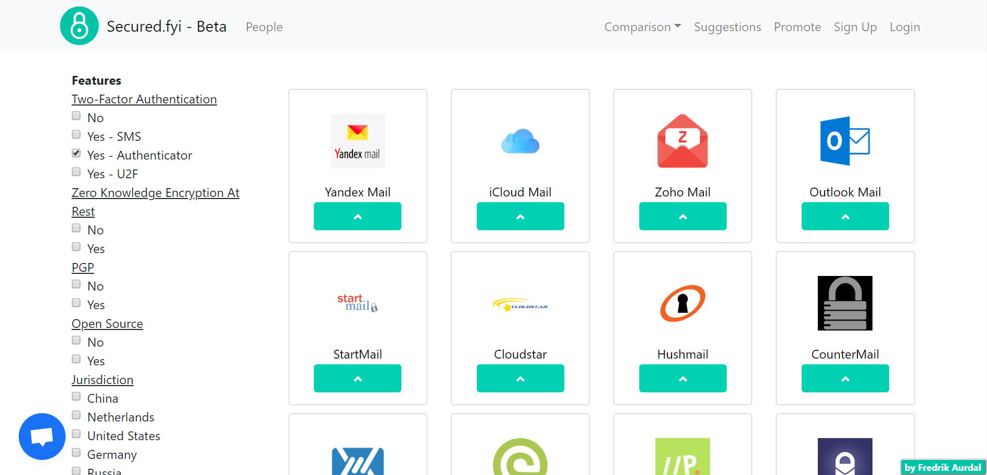The width and height of the screenshot is (987, 475).
Task: Enable the Yes filter under PGP
Action: pos(76,302)
